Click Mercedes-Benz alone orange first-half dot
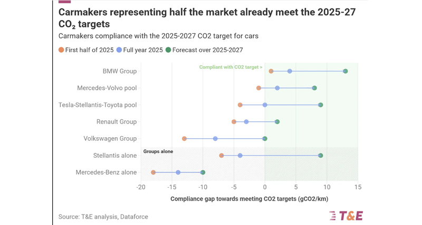422x225 pixels. pos(153,172)
